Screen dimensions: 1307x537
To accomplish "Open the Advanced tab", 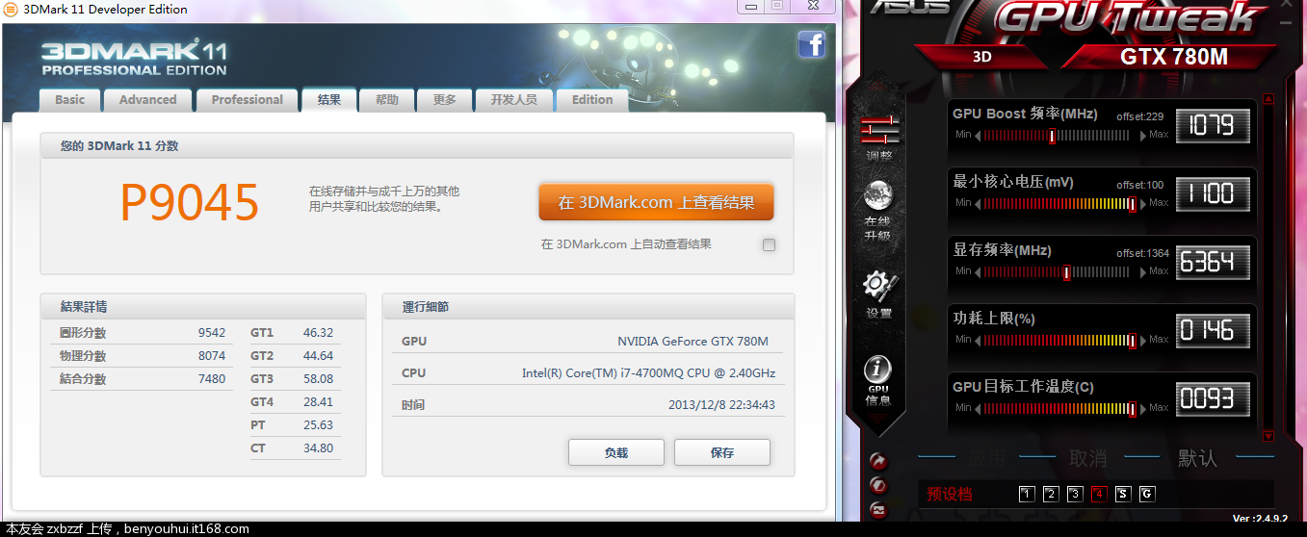I will 148,100.
